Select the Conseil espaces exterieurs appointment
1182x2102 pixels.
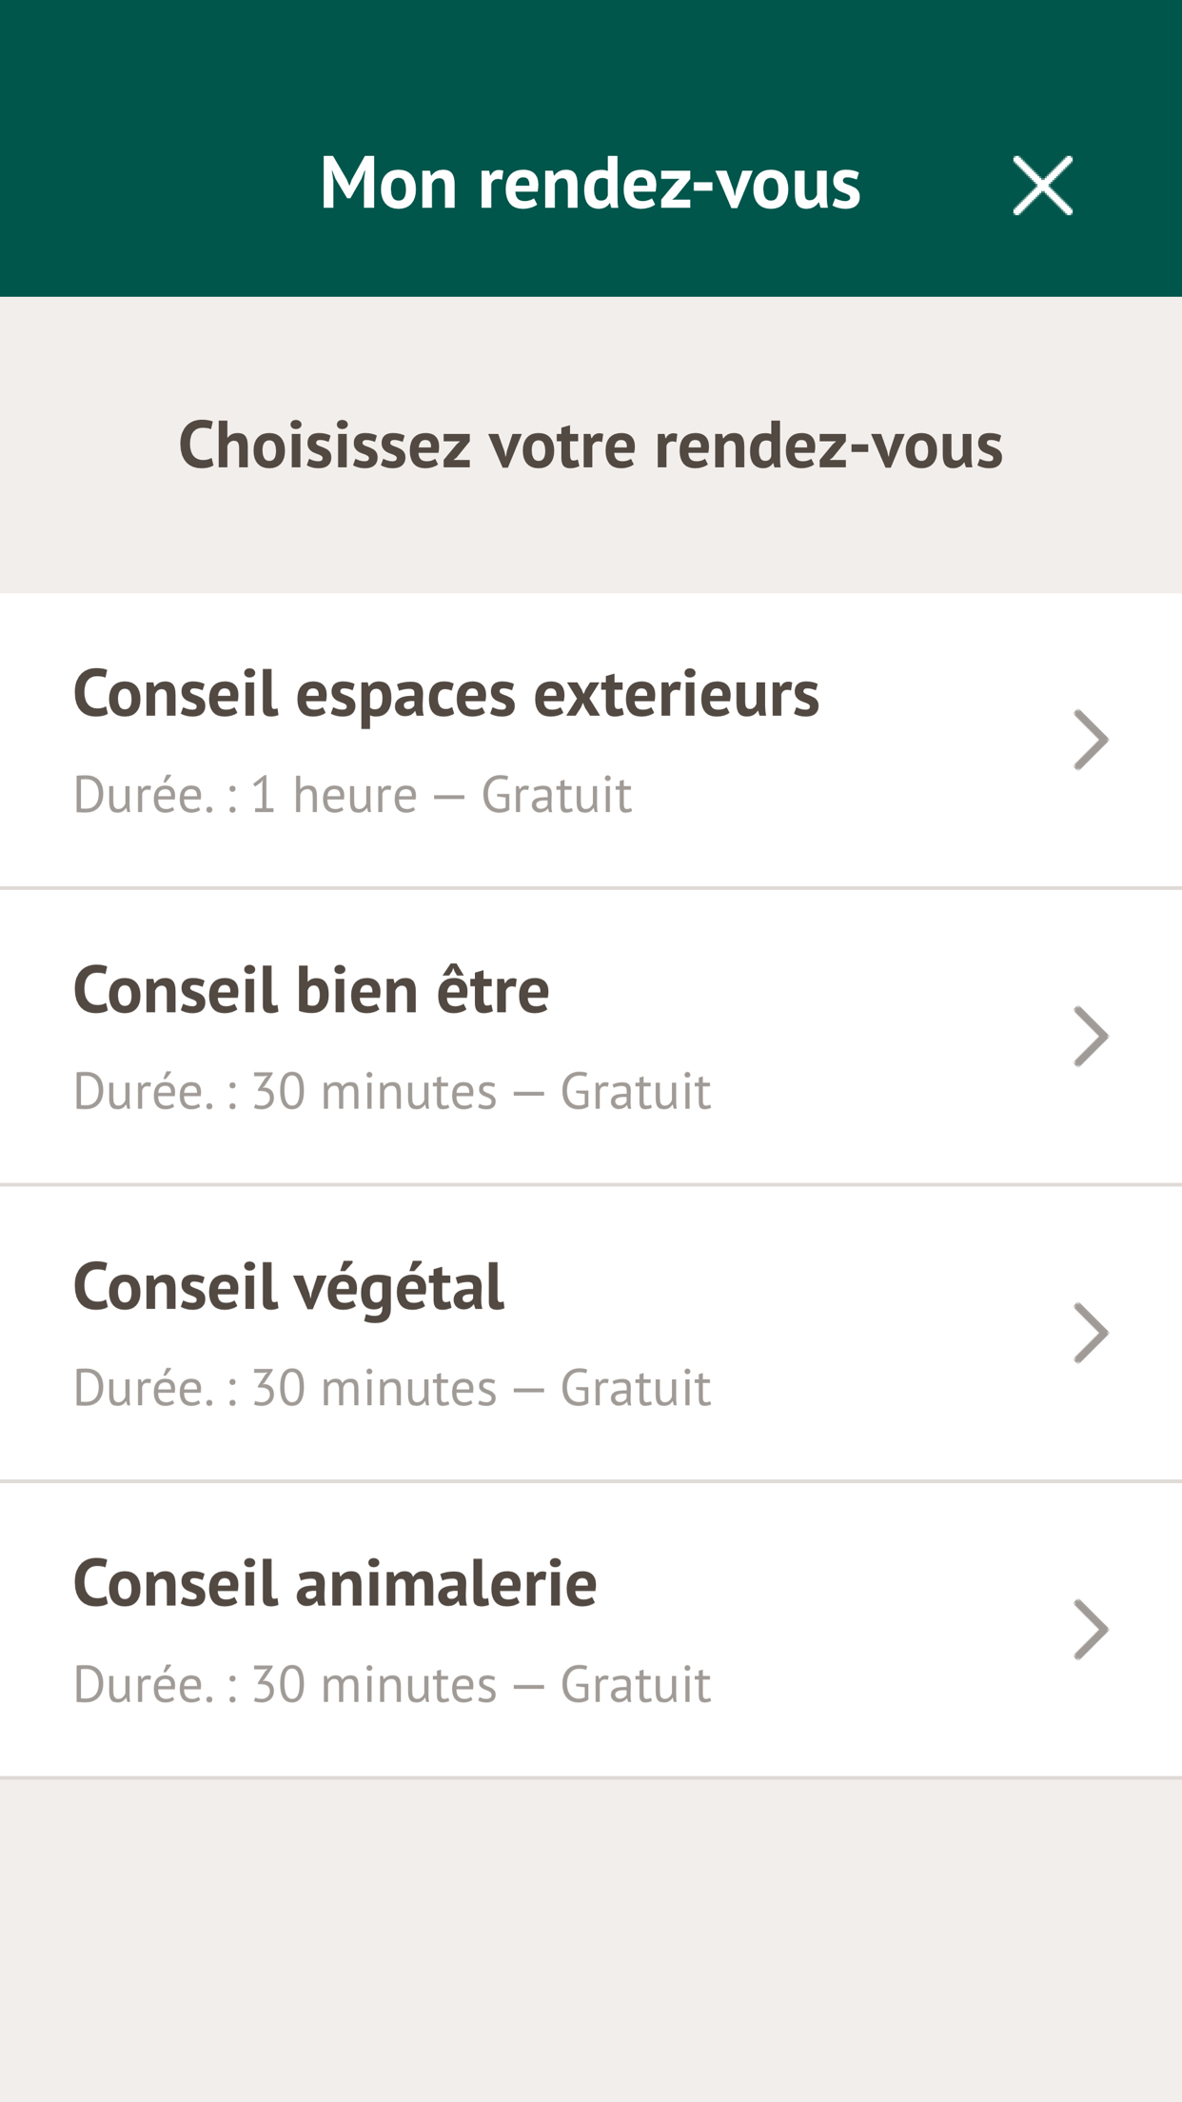445,694
